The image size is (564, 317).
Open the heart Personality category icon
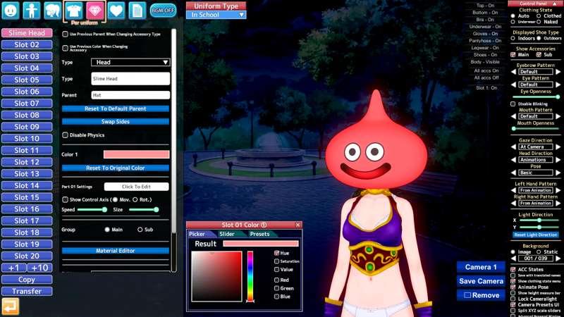[116, 11]
